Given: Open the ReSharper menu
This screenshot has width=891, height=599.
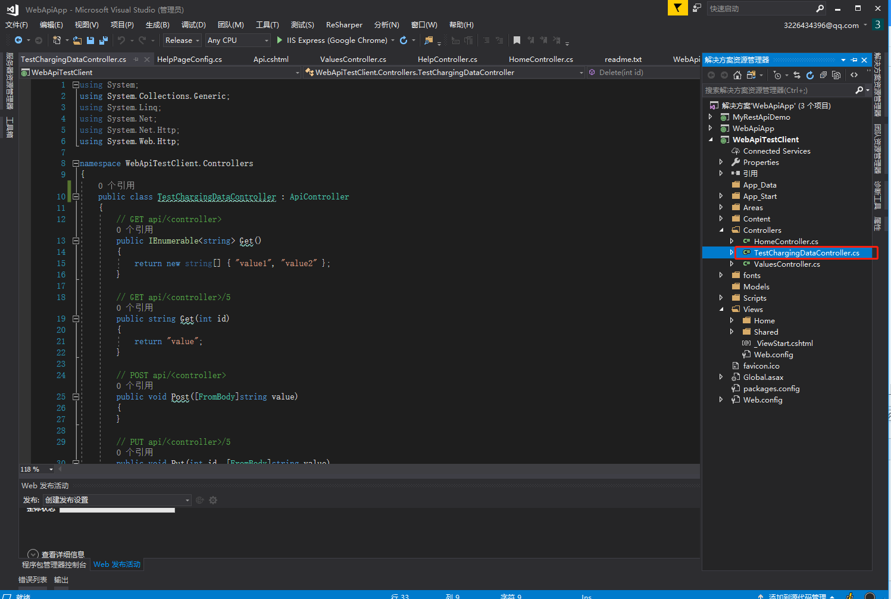Looking at the screenshot, I should (344, 25).
